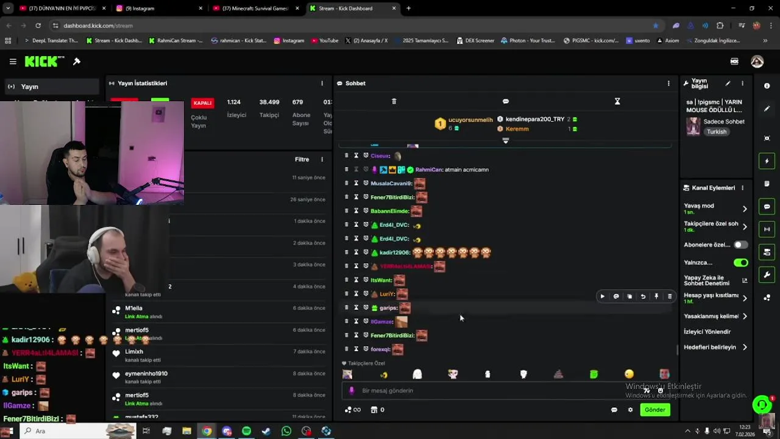Screen dimensions: 780x439
Task: Expand Yasaklanmış kelimeler setting
Action: pos(745,316)
